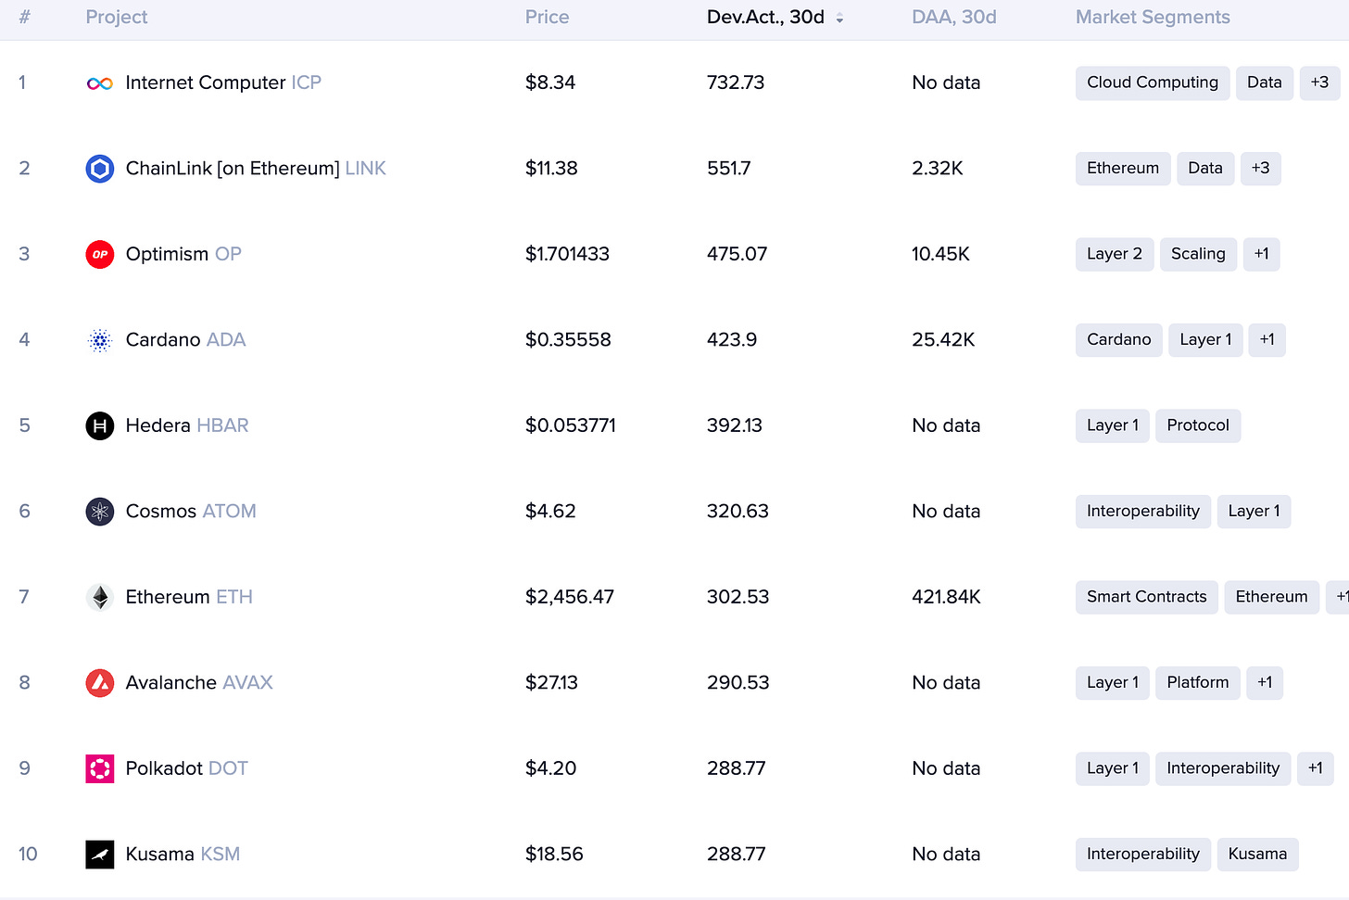The height and width of the screenshot is (900, 1349).
Task: Expand +1 segments for Cardano
Action: 1267,340
